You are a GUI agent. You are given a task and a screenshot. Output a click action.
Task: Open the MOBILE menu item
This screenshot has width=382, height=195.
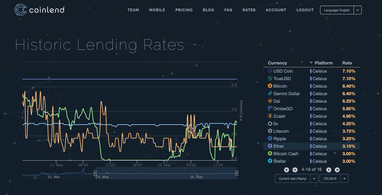[157, 10]
